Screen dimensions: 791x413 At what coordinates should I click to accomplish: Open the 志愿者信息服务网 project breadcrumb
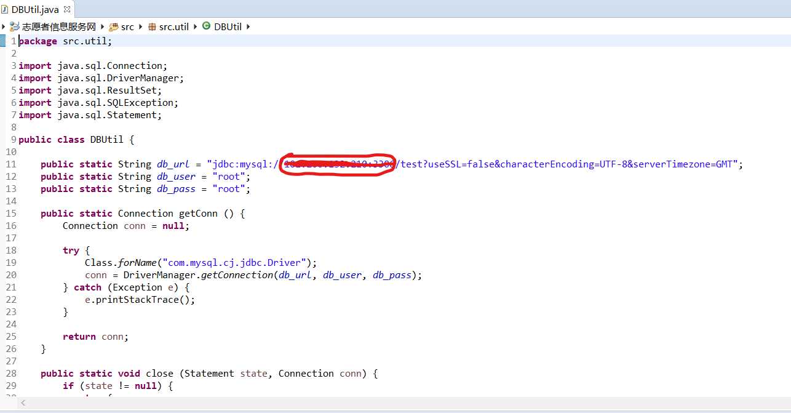tap(59, 26)
